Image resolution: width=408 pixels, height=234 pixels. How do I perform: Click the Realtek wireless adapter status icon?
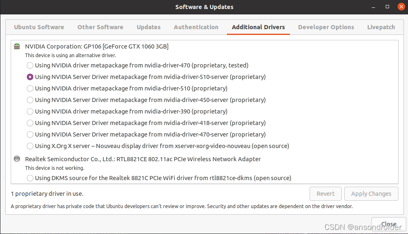pos(17,159)
